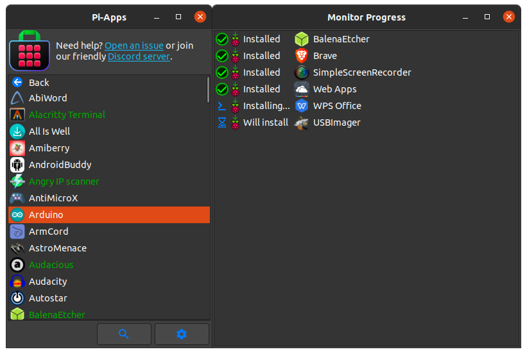The height and width of the screenshot is (354, 527).
Task: Click the green checkmark next to BalenaEtcher
Action: tap(222, 39)
